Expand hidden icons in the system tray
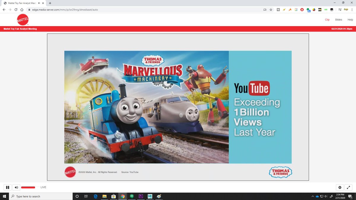Image resolution: width=356 pixels, height=200 pixels. [312, 196]
